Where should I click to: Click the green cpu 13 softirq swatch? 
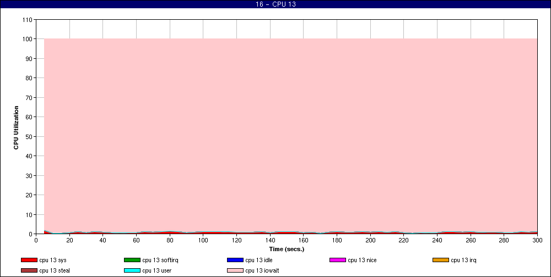click(x=132, y=260)
